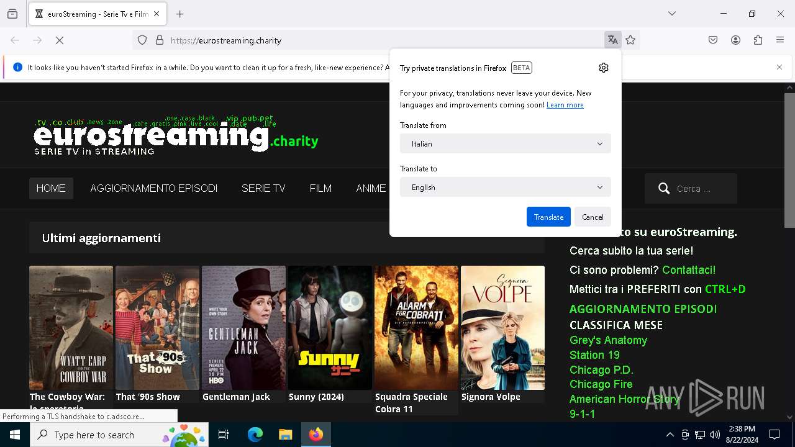Open Translate from Italian dropdown
795x447 pixels.
click(x=506, y=143)
